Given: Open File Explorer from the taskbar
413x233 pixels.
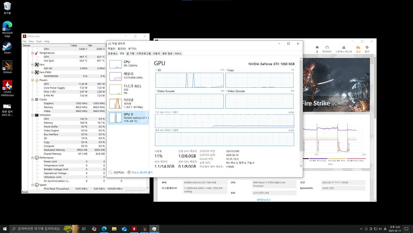Looking at the screenshot, I should (114, 229).
